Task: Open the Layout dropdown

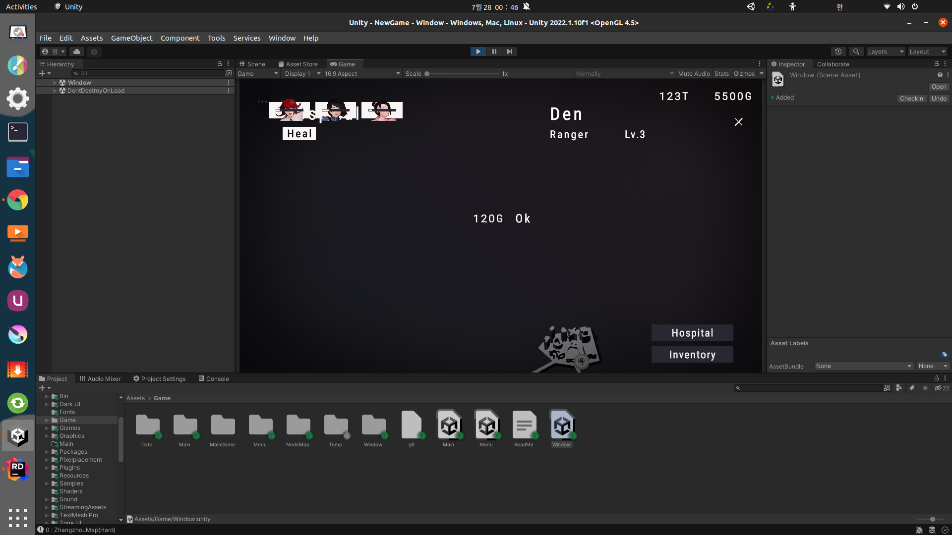Action: (927, 52)
